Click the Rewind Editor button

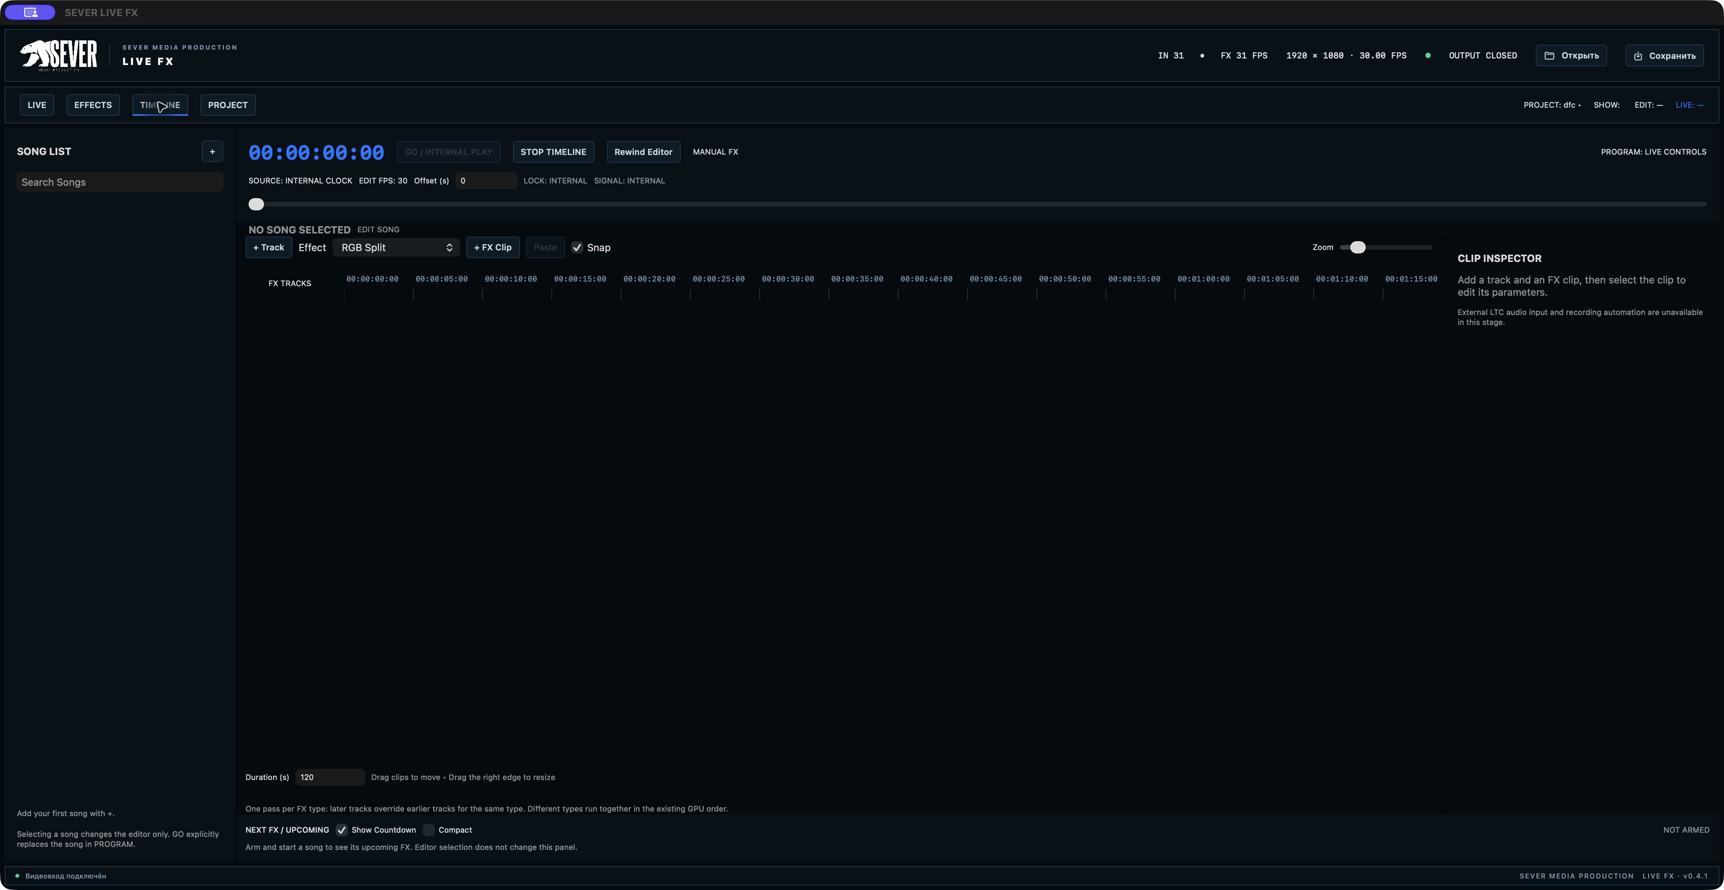click(643, 152)
